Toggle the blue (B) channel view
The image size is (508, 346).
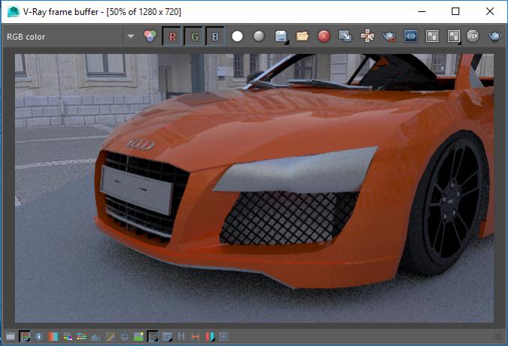(215, 36)
